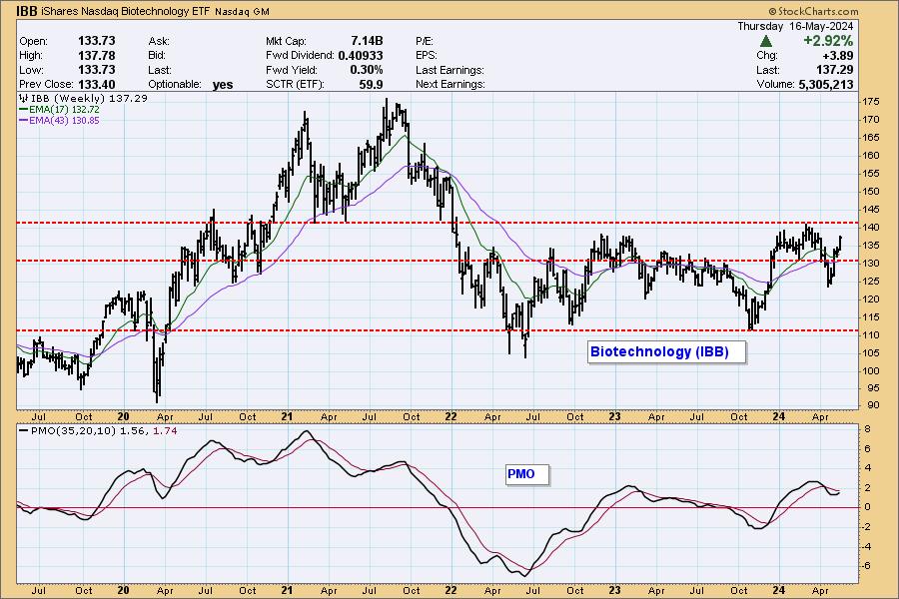Open the StockCharts.com copyright link

point(813,11)
